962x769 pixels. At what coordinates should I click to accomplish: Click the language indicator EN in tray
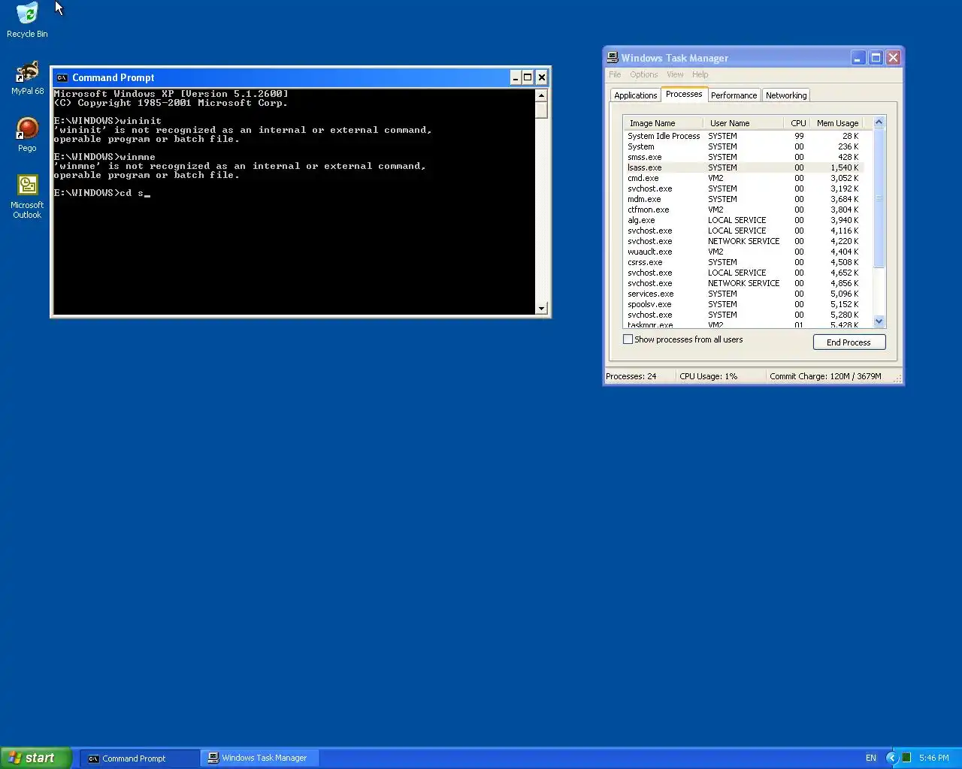point(871,758)
